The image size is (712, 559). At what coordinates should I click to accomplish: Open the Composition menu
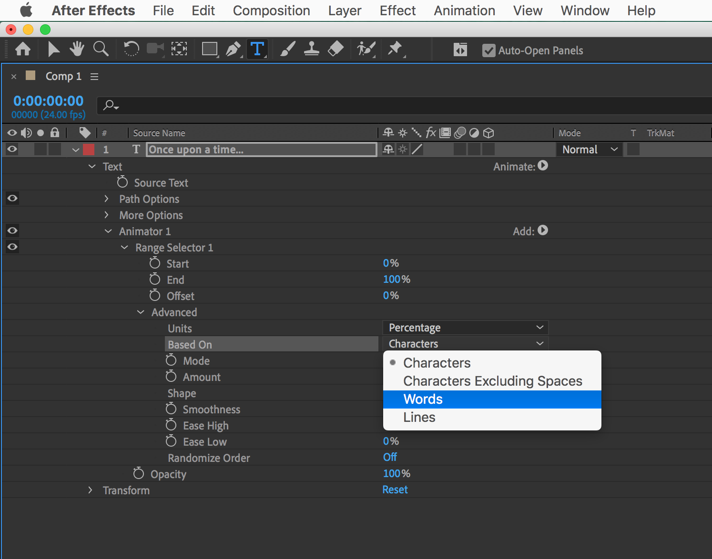[x=271, y=10]
